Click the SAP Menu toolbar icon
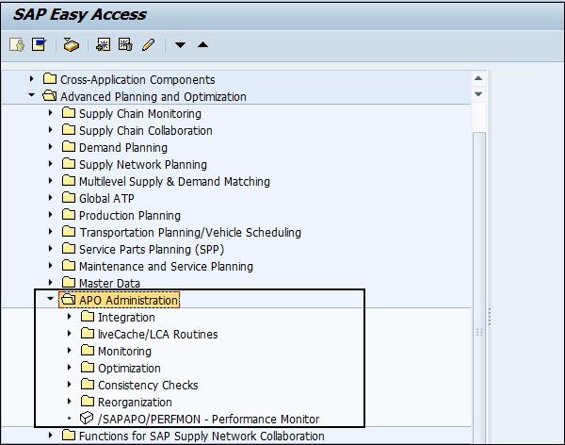Viewport: 565px width, 445px height. pos(39,44)
